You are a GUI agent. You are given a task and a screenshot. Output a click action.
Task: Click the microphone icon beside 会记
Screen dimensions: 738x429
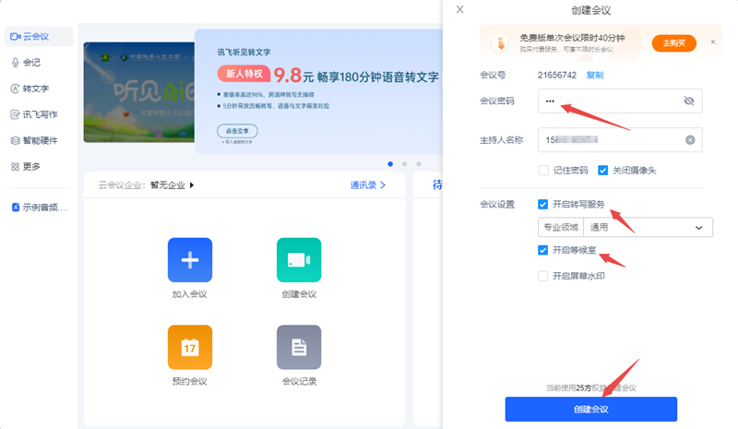pos(16,63)
